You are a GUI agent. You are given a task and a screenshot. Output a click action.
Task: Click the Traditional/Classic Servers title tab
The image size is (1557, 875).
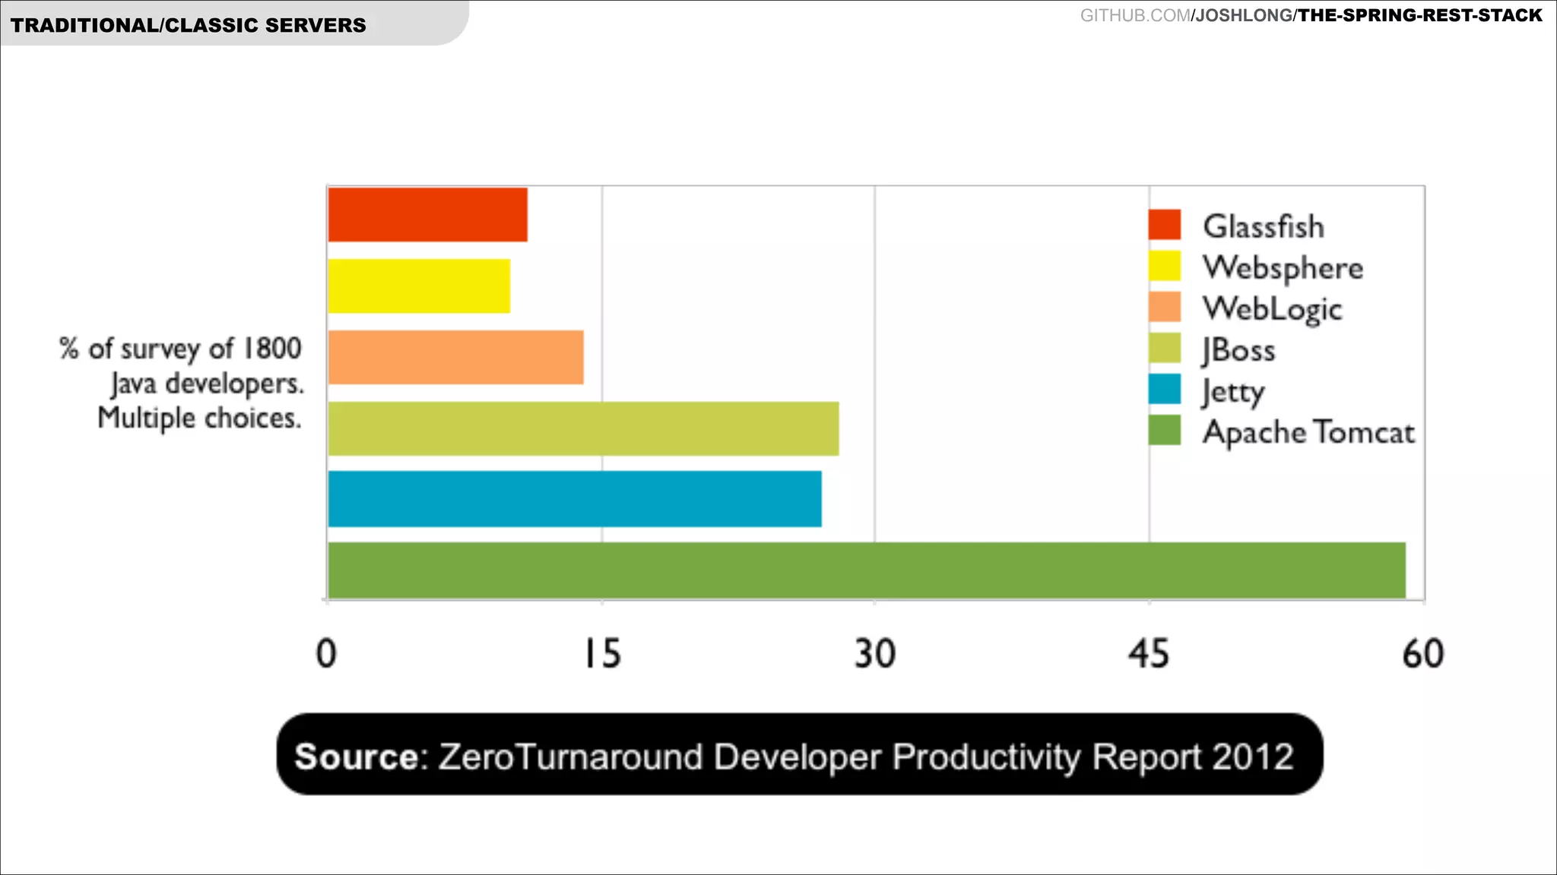(189, 25)
